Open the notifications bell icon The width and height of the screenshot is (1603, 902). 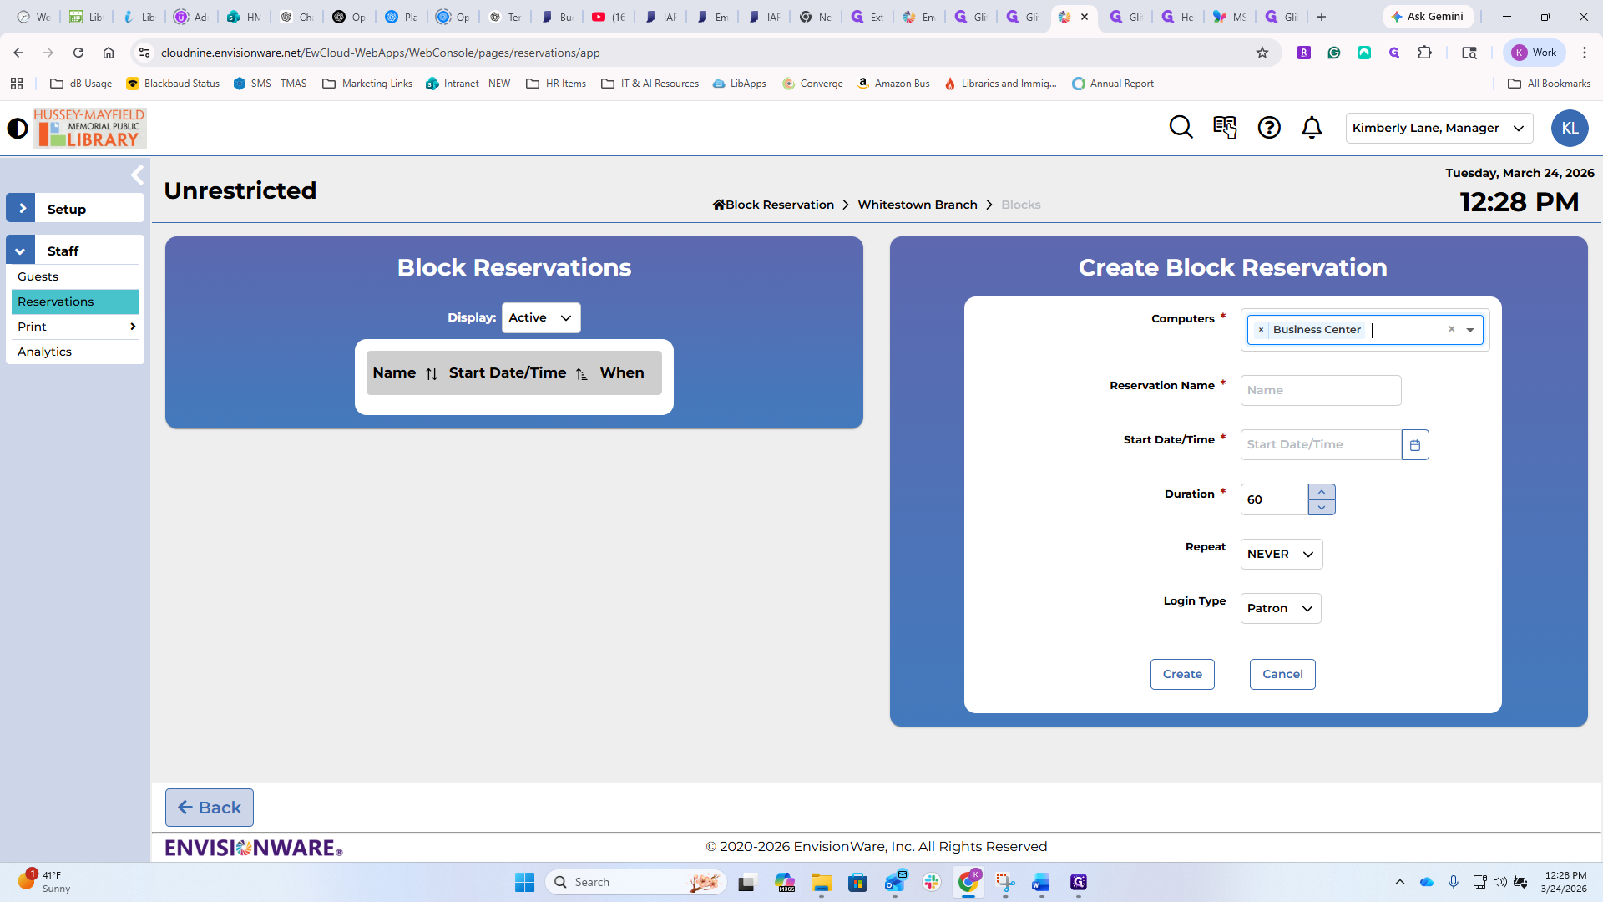point(1312,128)
